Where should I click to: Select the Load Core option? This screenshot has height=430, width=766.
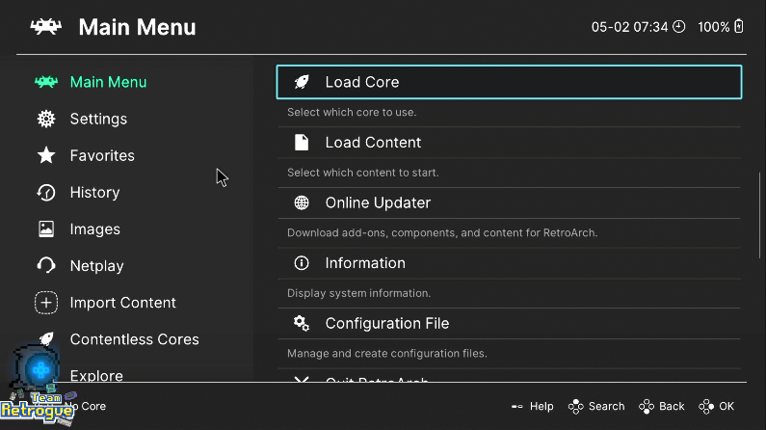(x=509, y=82)
